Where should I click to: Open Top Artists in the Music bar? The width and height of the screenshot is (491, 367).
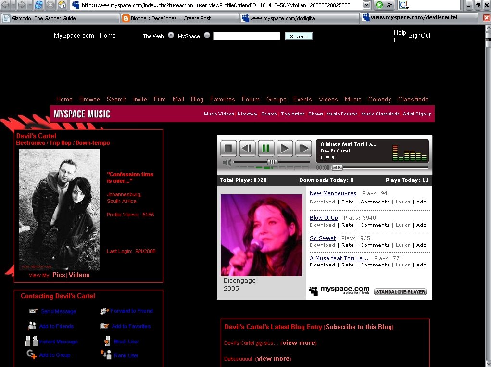[x=293, y=114]
